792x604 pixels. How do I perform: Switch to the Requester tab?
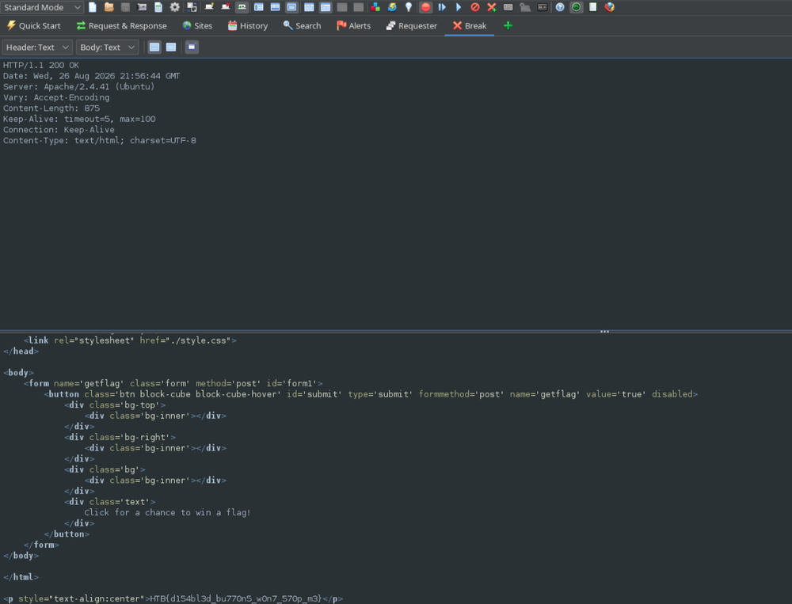pyautogui.click(x=412, y=26)
